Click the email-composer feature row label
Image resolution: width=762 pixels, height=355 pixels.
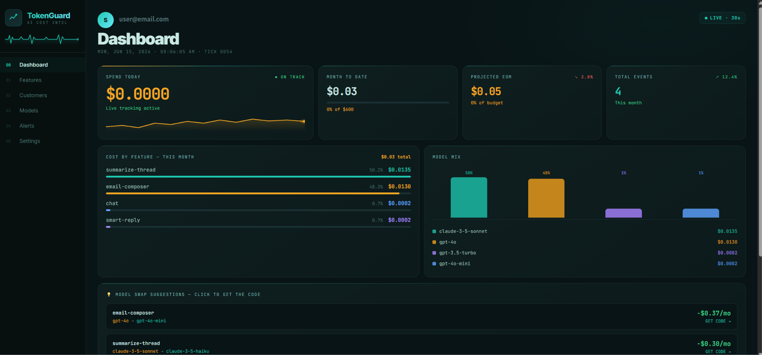pos(128,187)
